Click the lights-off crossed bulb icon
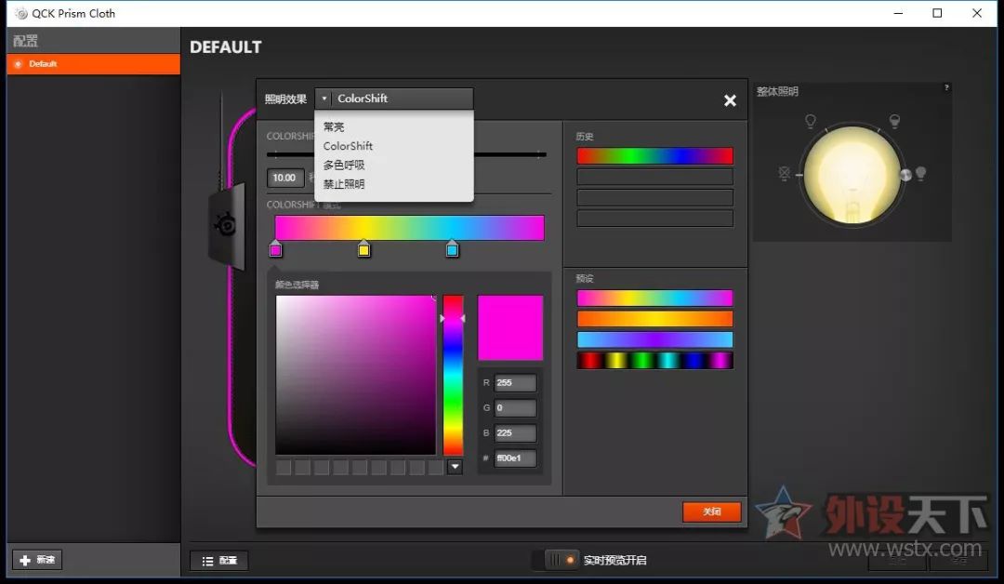The height and width of the screenshot is (584, 1004). 784,174
